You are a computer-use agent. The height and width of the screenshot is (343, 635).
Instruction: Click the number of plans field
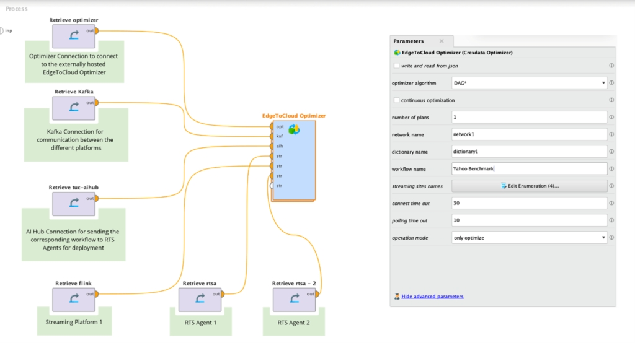coord(529,118)
